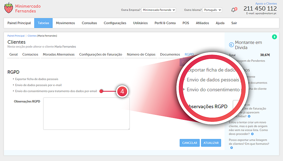Switch to the Configurações de Faturação tab
Viewport: 283px width, 161px height.
[x=100, y=55]
